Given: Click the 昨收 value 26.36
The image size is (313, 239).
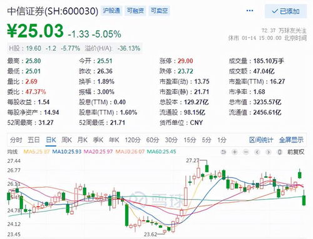Looking at the screenshot, I should (105, 71).
